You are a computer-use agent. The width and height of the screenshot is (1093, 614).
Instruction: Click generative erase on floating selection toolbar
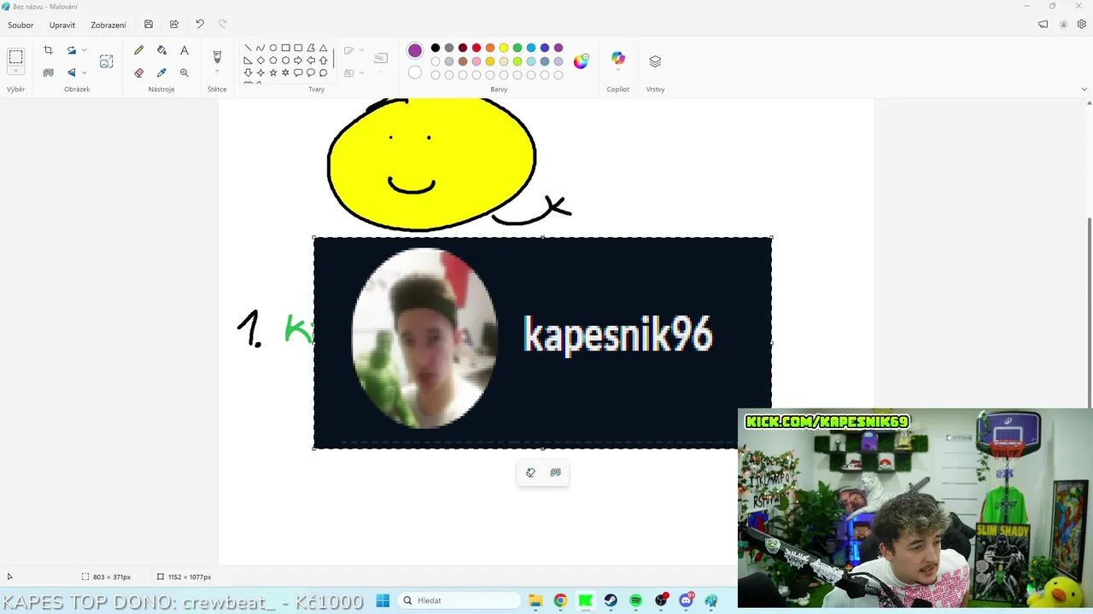(x=530, y=472)
